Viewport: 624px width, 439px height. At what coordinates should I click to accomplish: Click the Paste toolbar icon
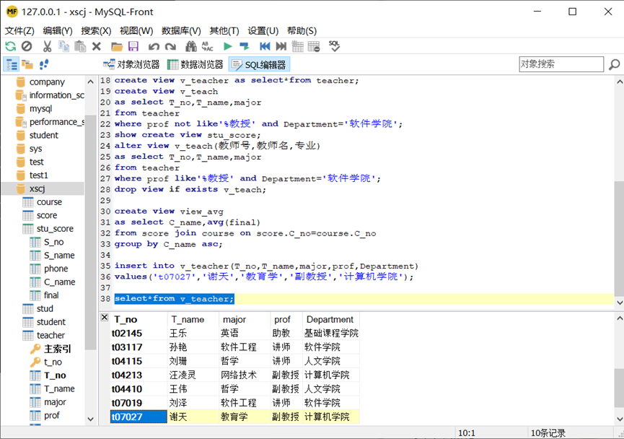pos(79,45)
